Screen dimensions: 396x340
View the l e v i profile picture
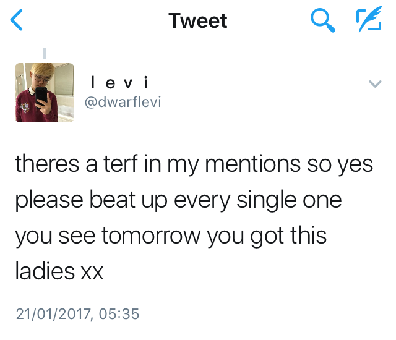44,93
